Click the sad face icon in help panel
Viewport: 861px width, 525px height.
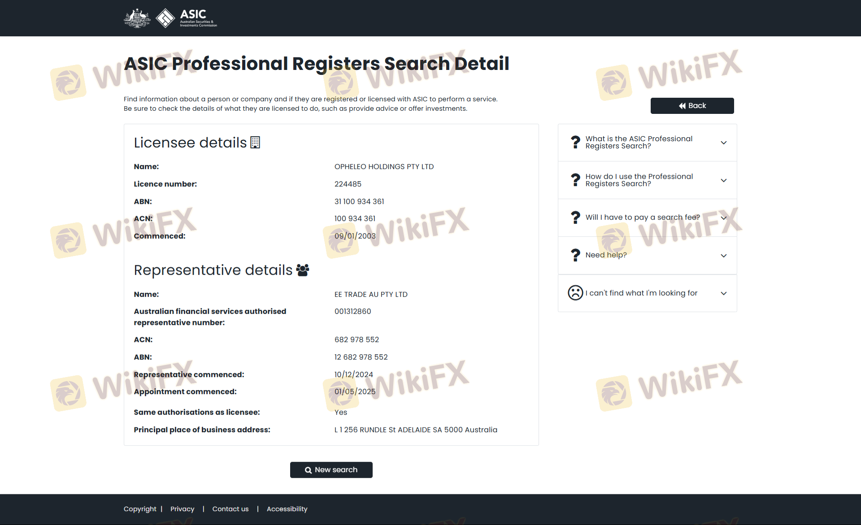pyautogui.click(x=575, y=293)
